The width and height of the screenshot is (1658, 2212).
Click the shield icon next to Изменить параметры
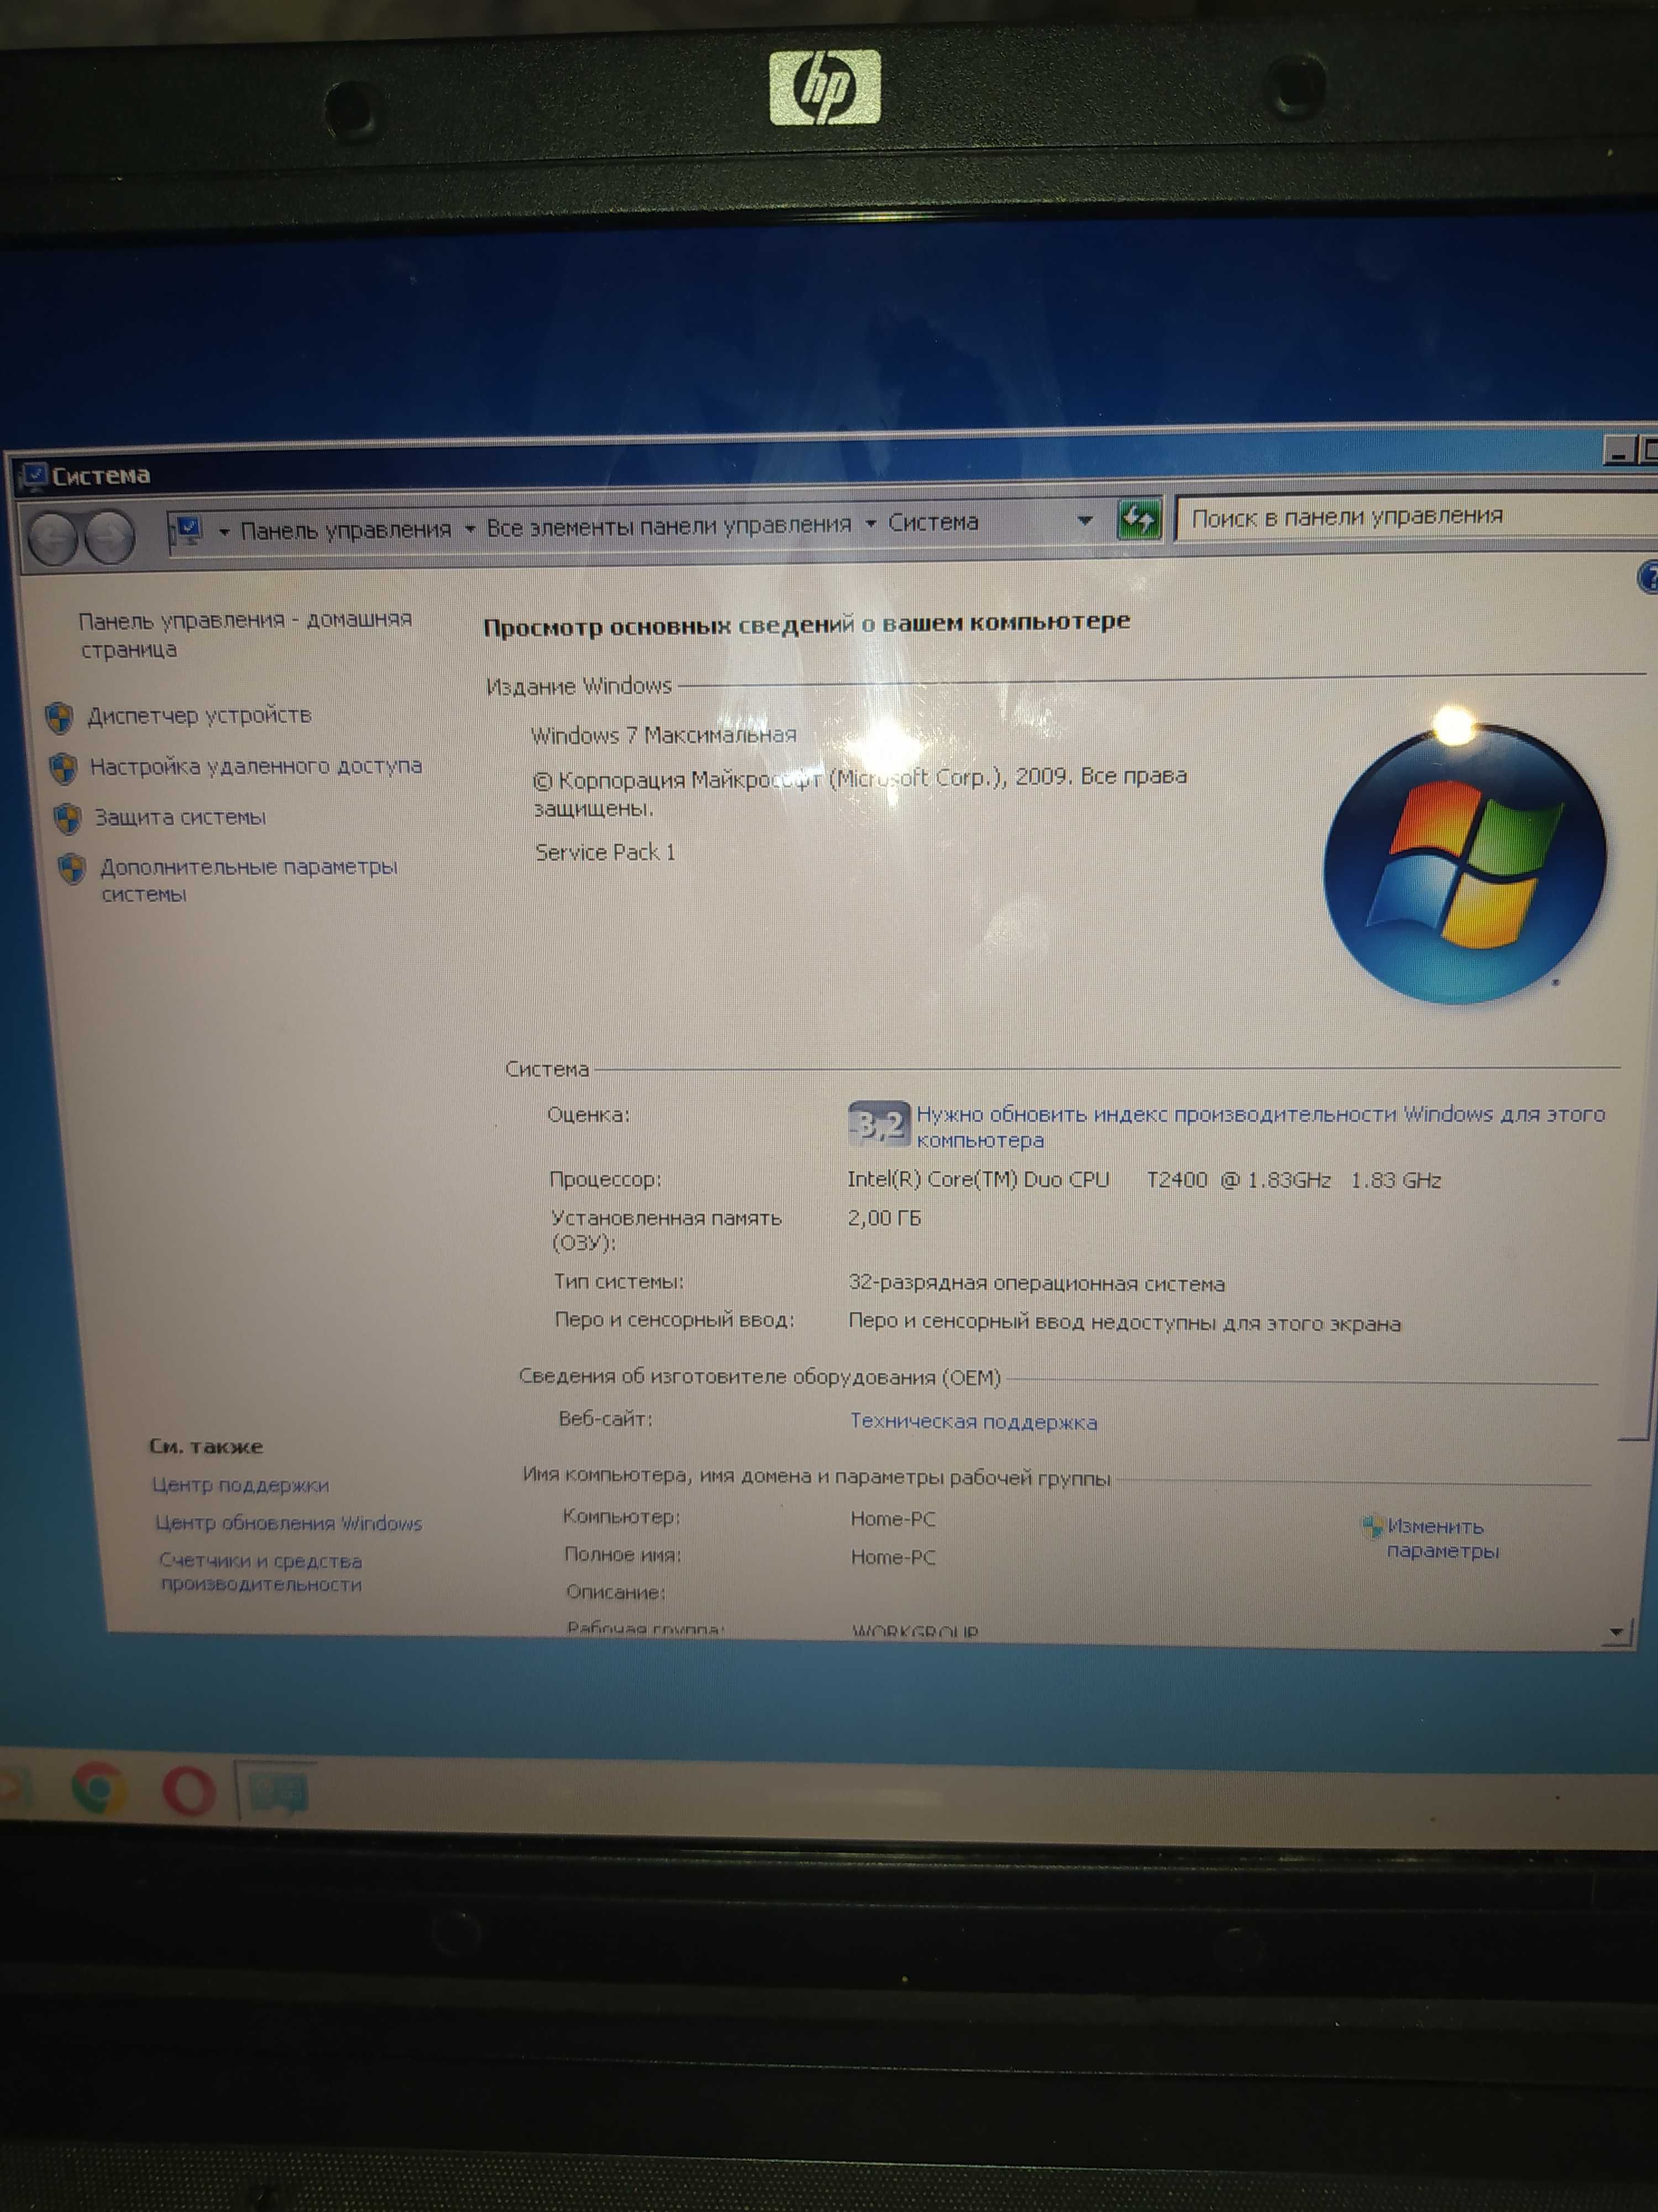click(x=1372, y=1526)
